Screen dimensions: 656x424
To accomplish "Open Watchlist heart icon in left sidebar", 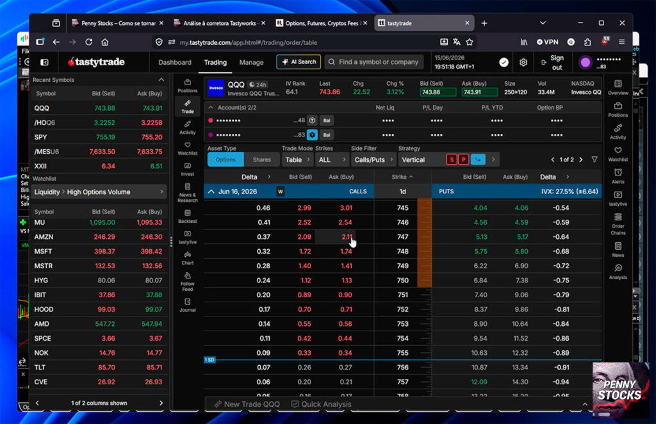I will pyautogui.click(x=188, y=148).
